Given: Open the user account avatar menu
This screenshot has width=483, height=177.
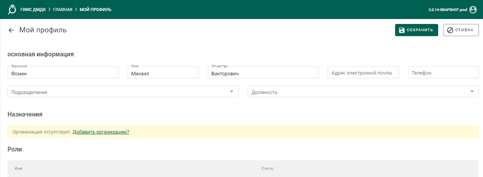Looking at the screenshot, I should point(473,10).
